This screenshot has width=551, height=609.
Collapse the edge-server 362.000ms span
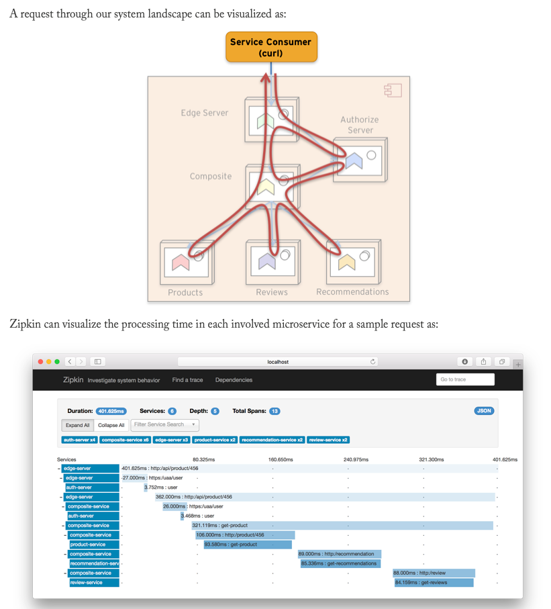61,497
